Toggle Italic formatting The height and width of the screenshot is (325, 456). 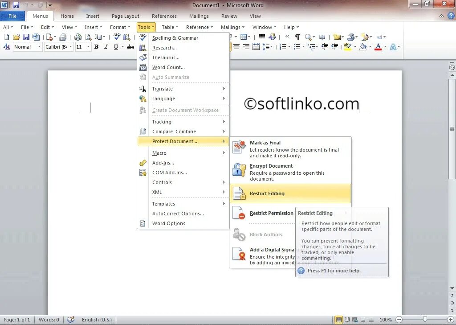coord(106,47)
